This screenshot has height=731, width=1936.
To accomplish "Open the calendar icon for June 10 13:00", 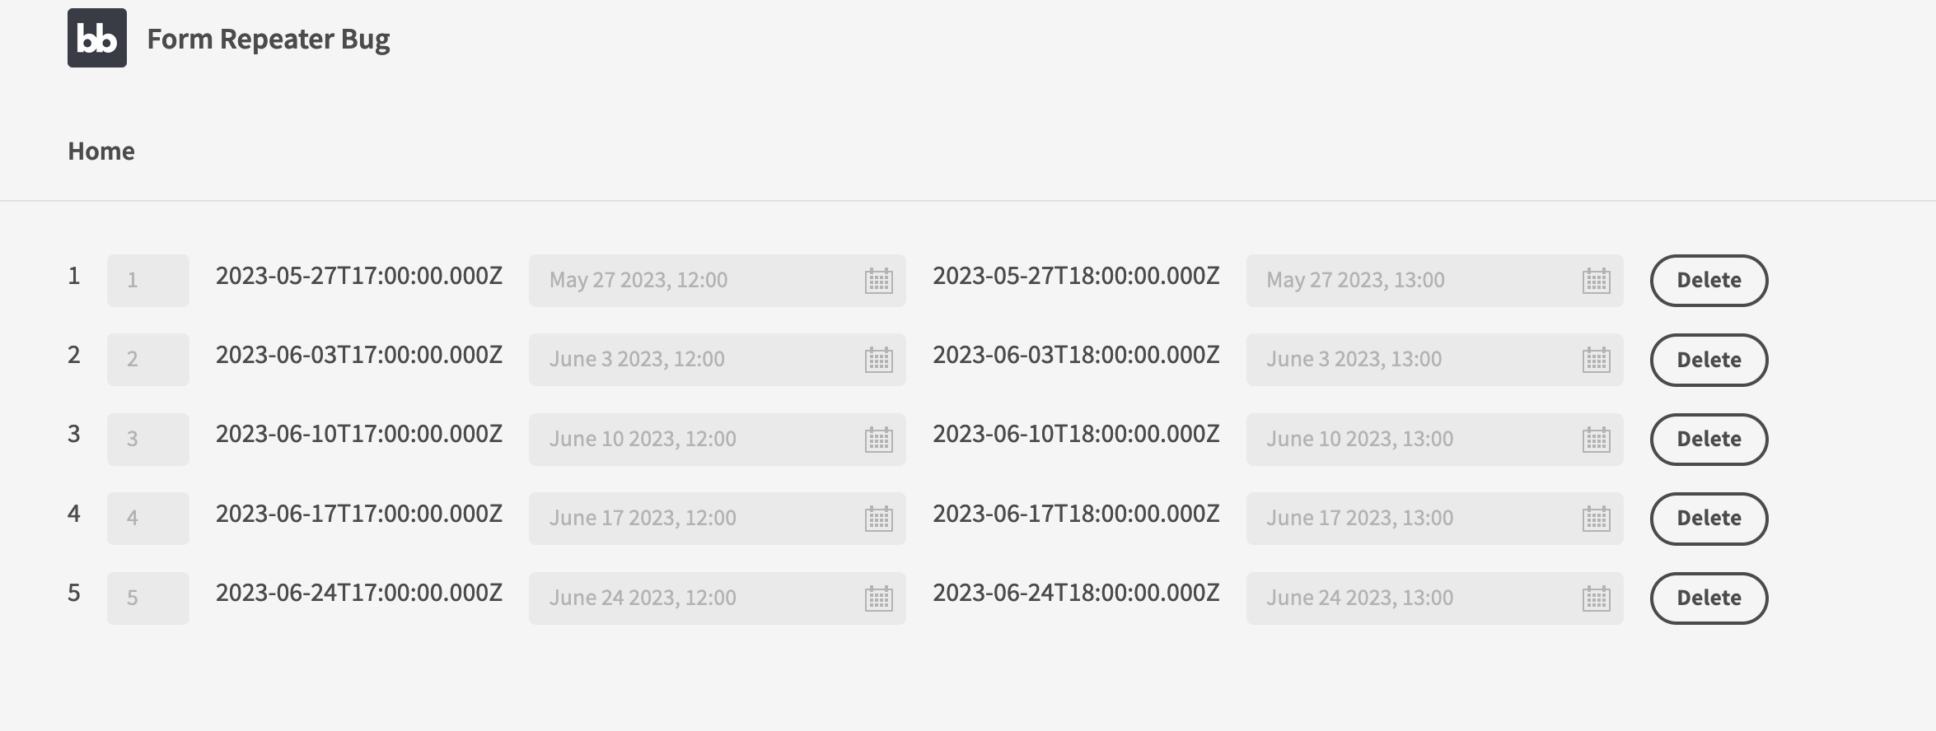I will pos(1597,439).
